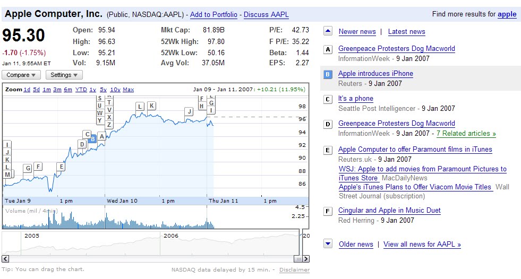
Task: Set chart zoom to 3m
Action: (x=57, y=90)
